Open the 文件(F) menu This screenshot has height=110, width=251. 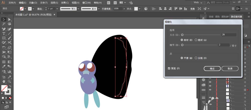(12, 3)
